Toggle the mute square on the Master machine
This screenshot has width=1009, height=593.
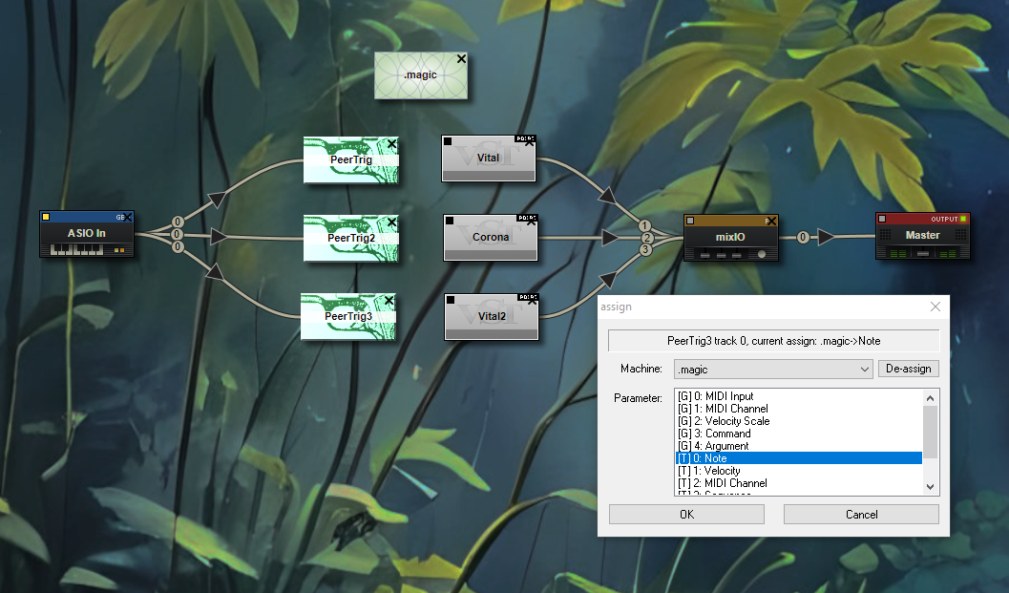tap(882, 219)
